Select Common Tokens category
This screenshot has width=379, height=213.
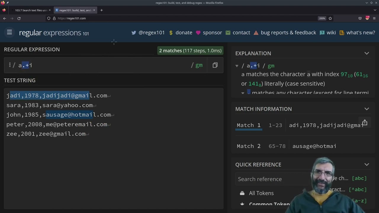pos(269,204)
